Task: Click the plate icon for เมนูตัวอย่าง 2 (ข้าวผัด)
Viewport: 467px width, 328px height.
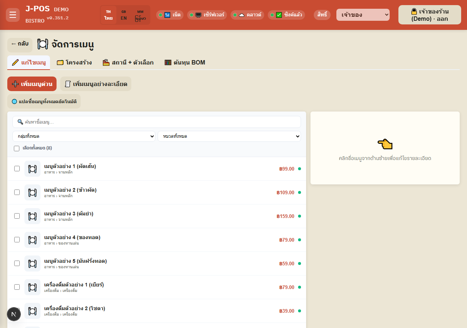Action: pyautogui.click(x=32, y=192)
